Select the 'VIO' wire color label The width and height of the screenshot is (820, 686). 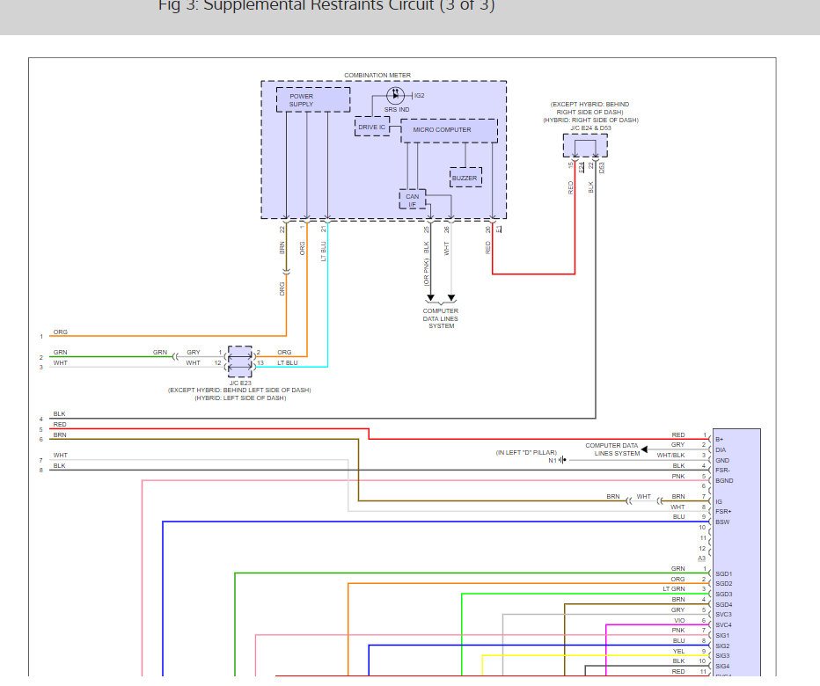pyautogui.click(x=679, y=621)
